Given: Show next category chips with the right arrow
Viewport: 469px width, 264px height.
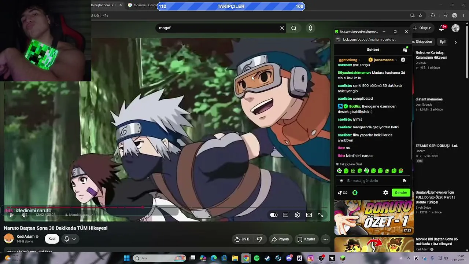Looking at the screenshot, I should 455,42.
